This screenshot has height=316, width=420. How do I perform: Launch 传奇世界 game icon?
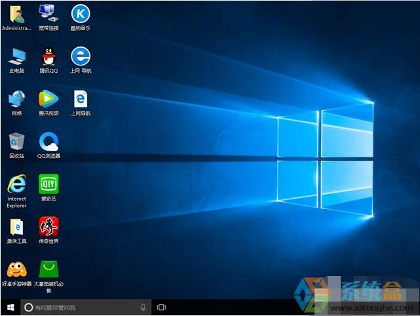[x=48, y=227]
